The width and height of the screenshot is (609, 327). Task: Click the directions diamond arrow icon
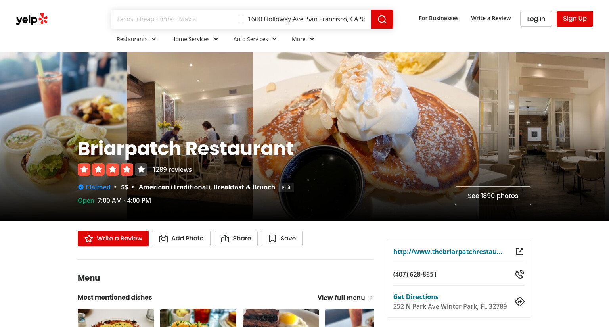pos(519,302)
